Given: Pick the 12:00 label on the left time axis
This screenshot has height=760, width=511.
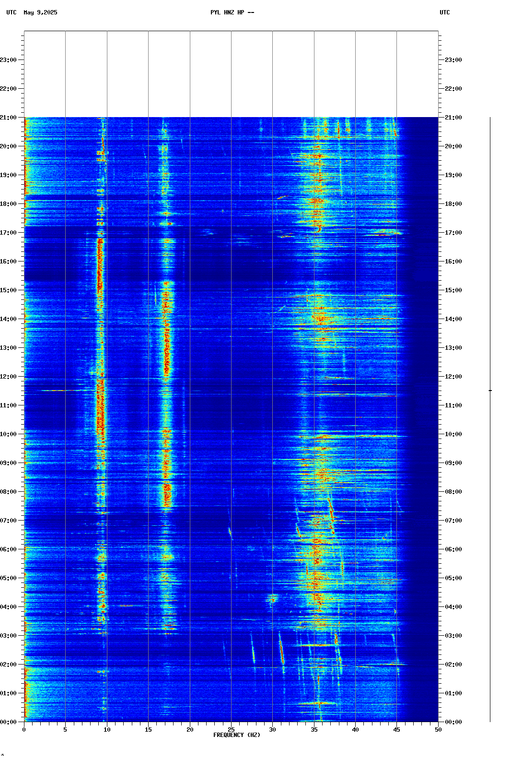Looking at the screenshot, I should [8, 377].
